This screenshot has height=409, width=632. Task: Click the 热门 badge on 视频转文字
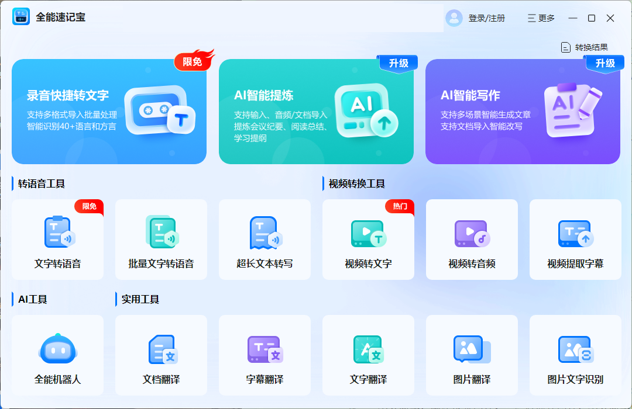click(x=400, y=207)
